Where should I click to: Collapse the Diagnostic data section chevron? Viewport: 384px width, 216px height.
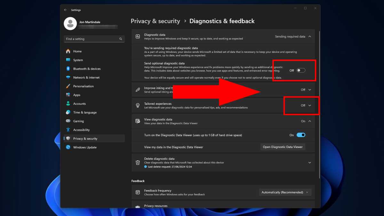pyautogui.click(x=309, y=36)
